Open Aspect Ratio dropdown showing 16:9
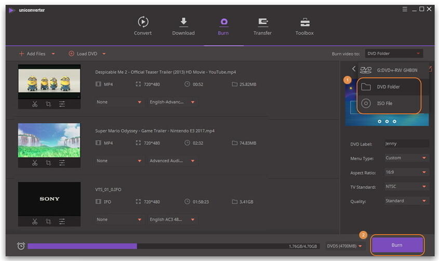439x261 pixels. coord(406,172)
